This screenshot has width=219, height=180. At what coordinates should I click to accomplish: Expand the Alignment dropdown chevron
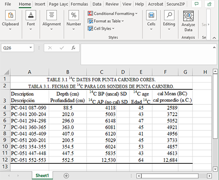pos(52,29)
